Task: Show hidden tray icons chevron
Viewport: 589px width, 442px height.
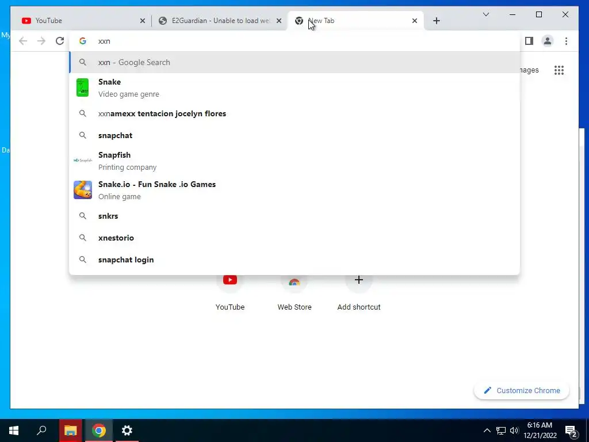Action: [x=487, y=430]
